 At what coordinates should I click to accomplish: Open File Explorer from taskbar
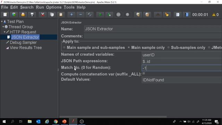click(x=29, y=122)
